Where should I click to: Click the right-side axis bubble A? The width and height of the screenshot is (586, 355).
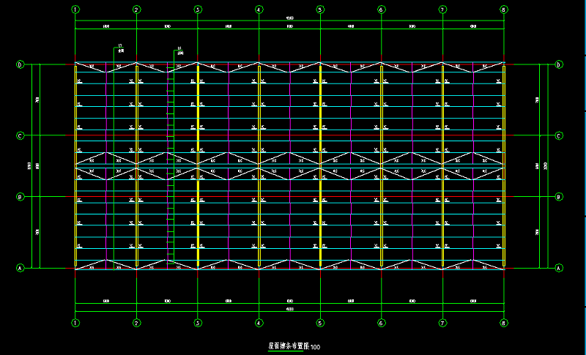point(559,268)
